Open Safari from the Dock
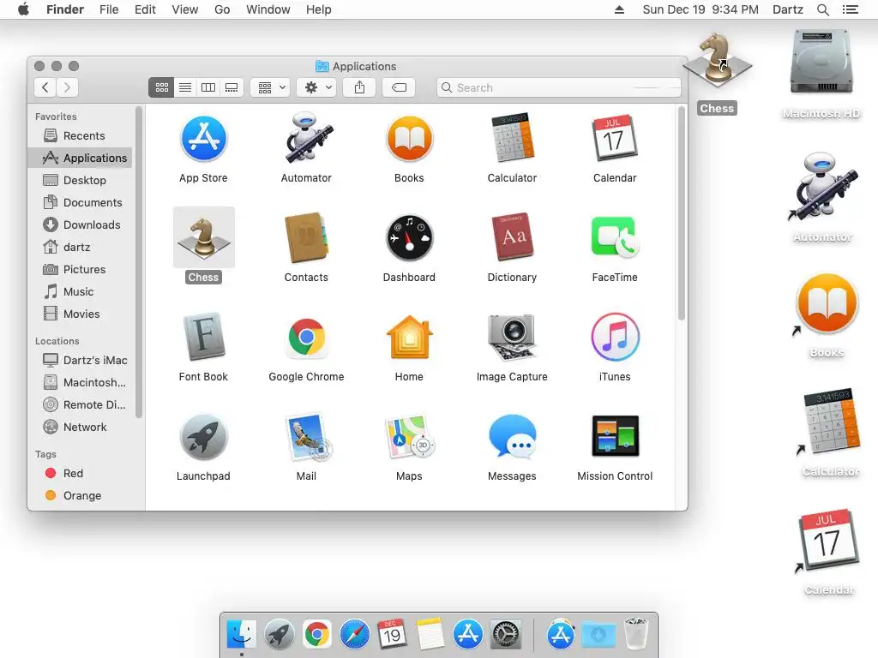 pos(354,635)
